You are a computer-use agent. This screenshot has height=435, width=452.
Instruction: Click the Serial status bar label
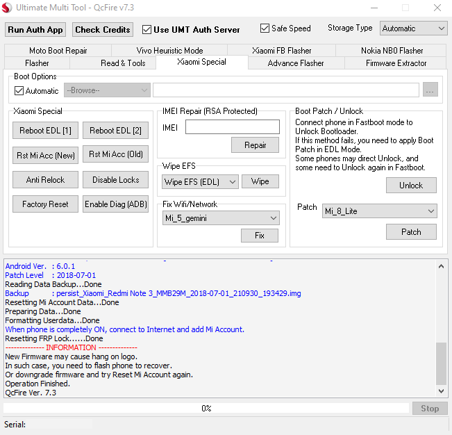tap(15, 425)
